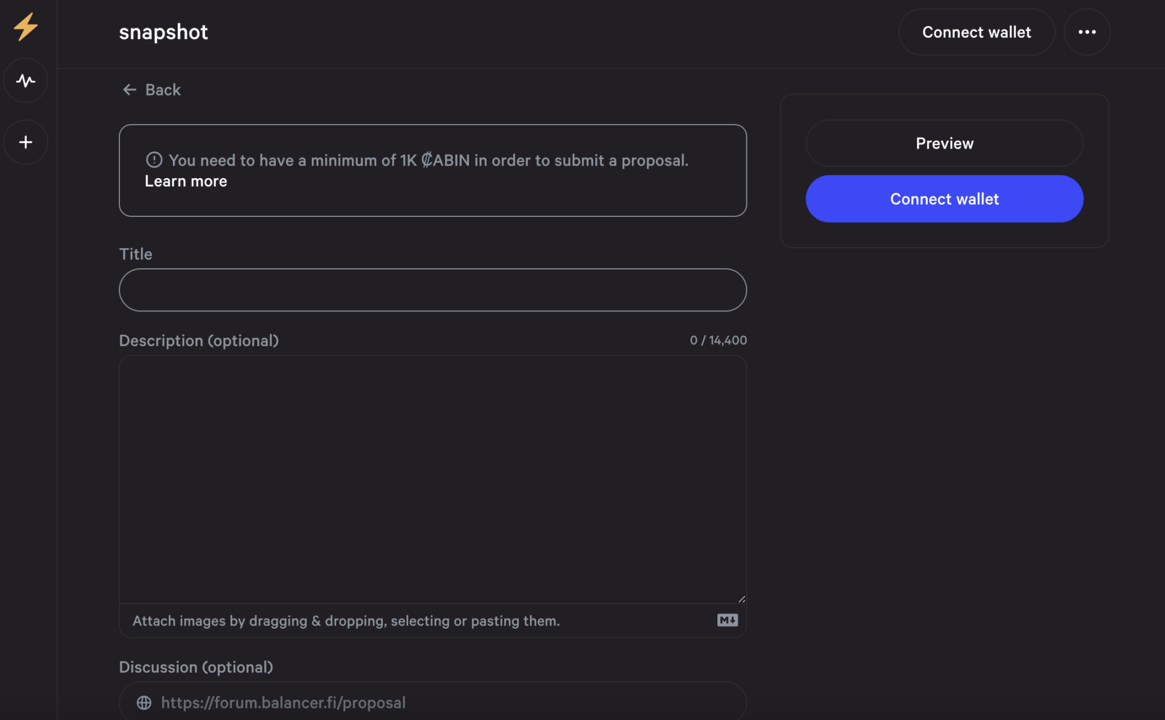1165x720 pixels.
Task: Click the blue Connect wallet button
Action: click(944, 199)
